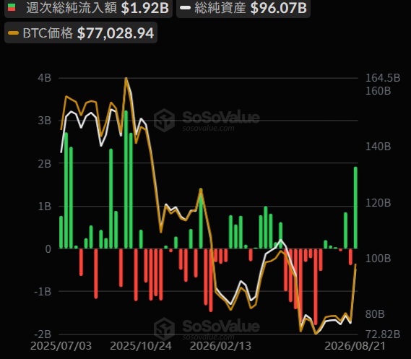Viewport: 411px width, 359px height.
Task: Click the longest red outflow bar near -1.8B
Action: tap(316, 287)
